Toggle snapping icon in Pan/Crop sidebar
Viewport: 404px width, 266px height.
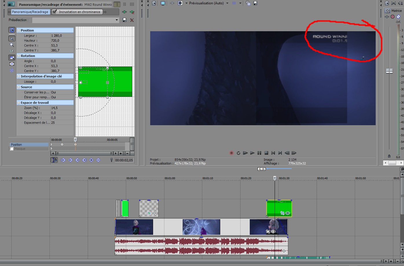tap(12, 51)
